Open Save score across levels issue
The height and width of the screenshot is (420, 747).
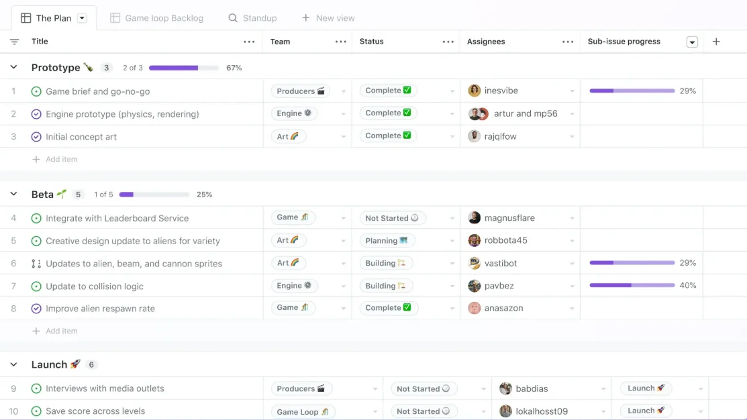coord(95,411)
